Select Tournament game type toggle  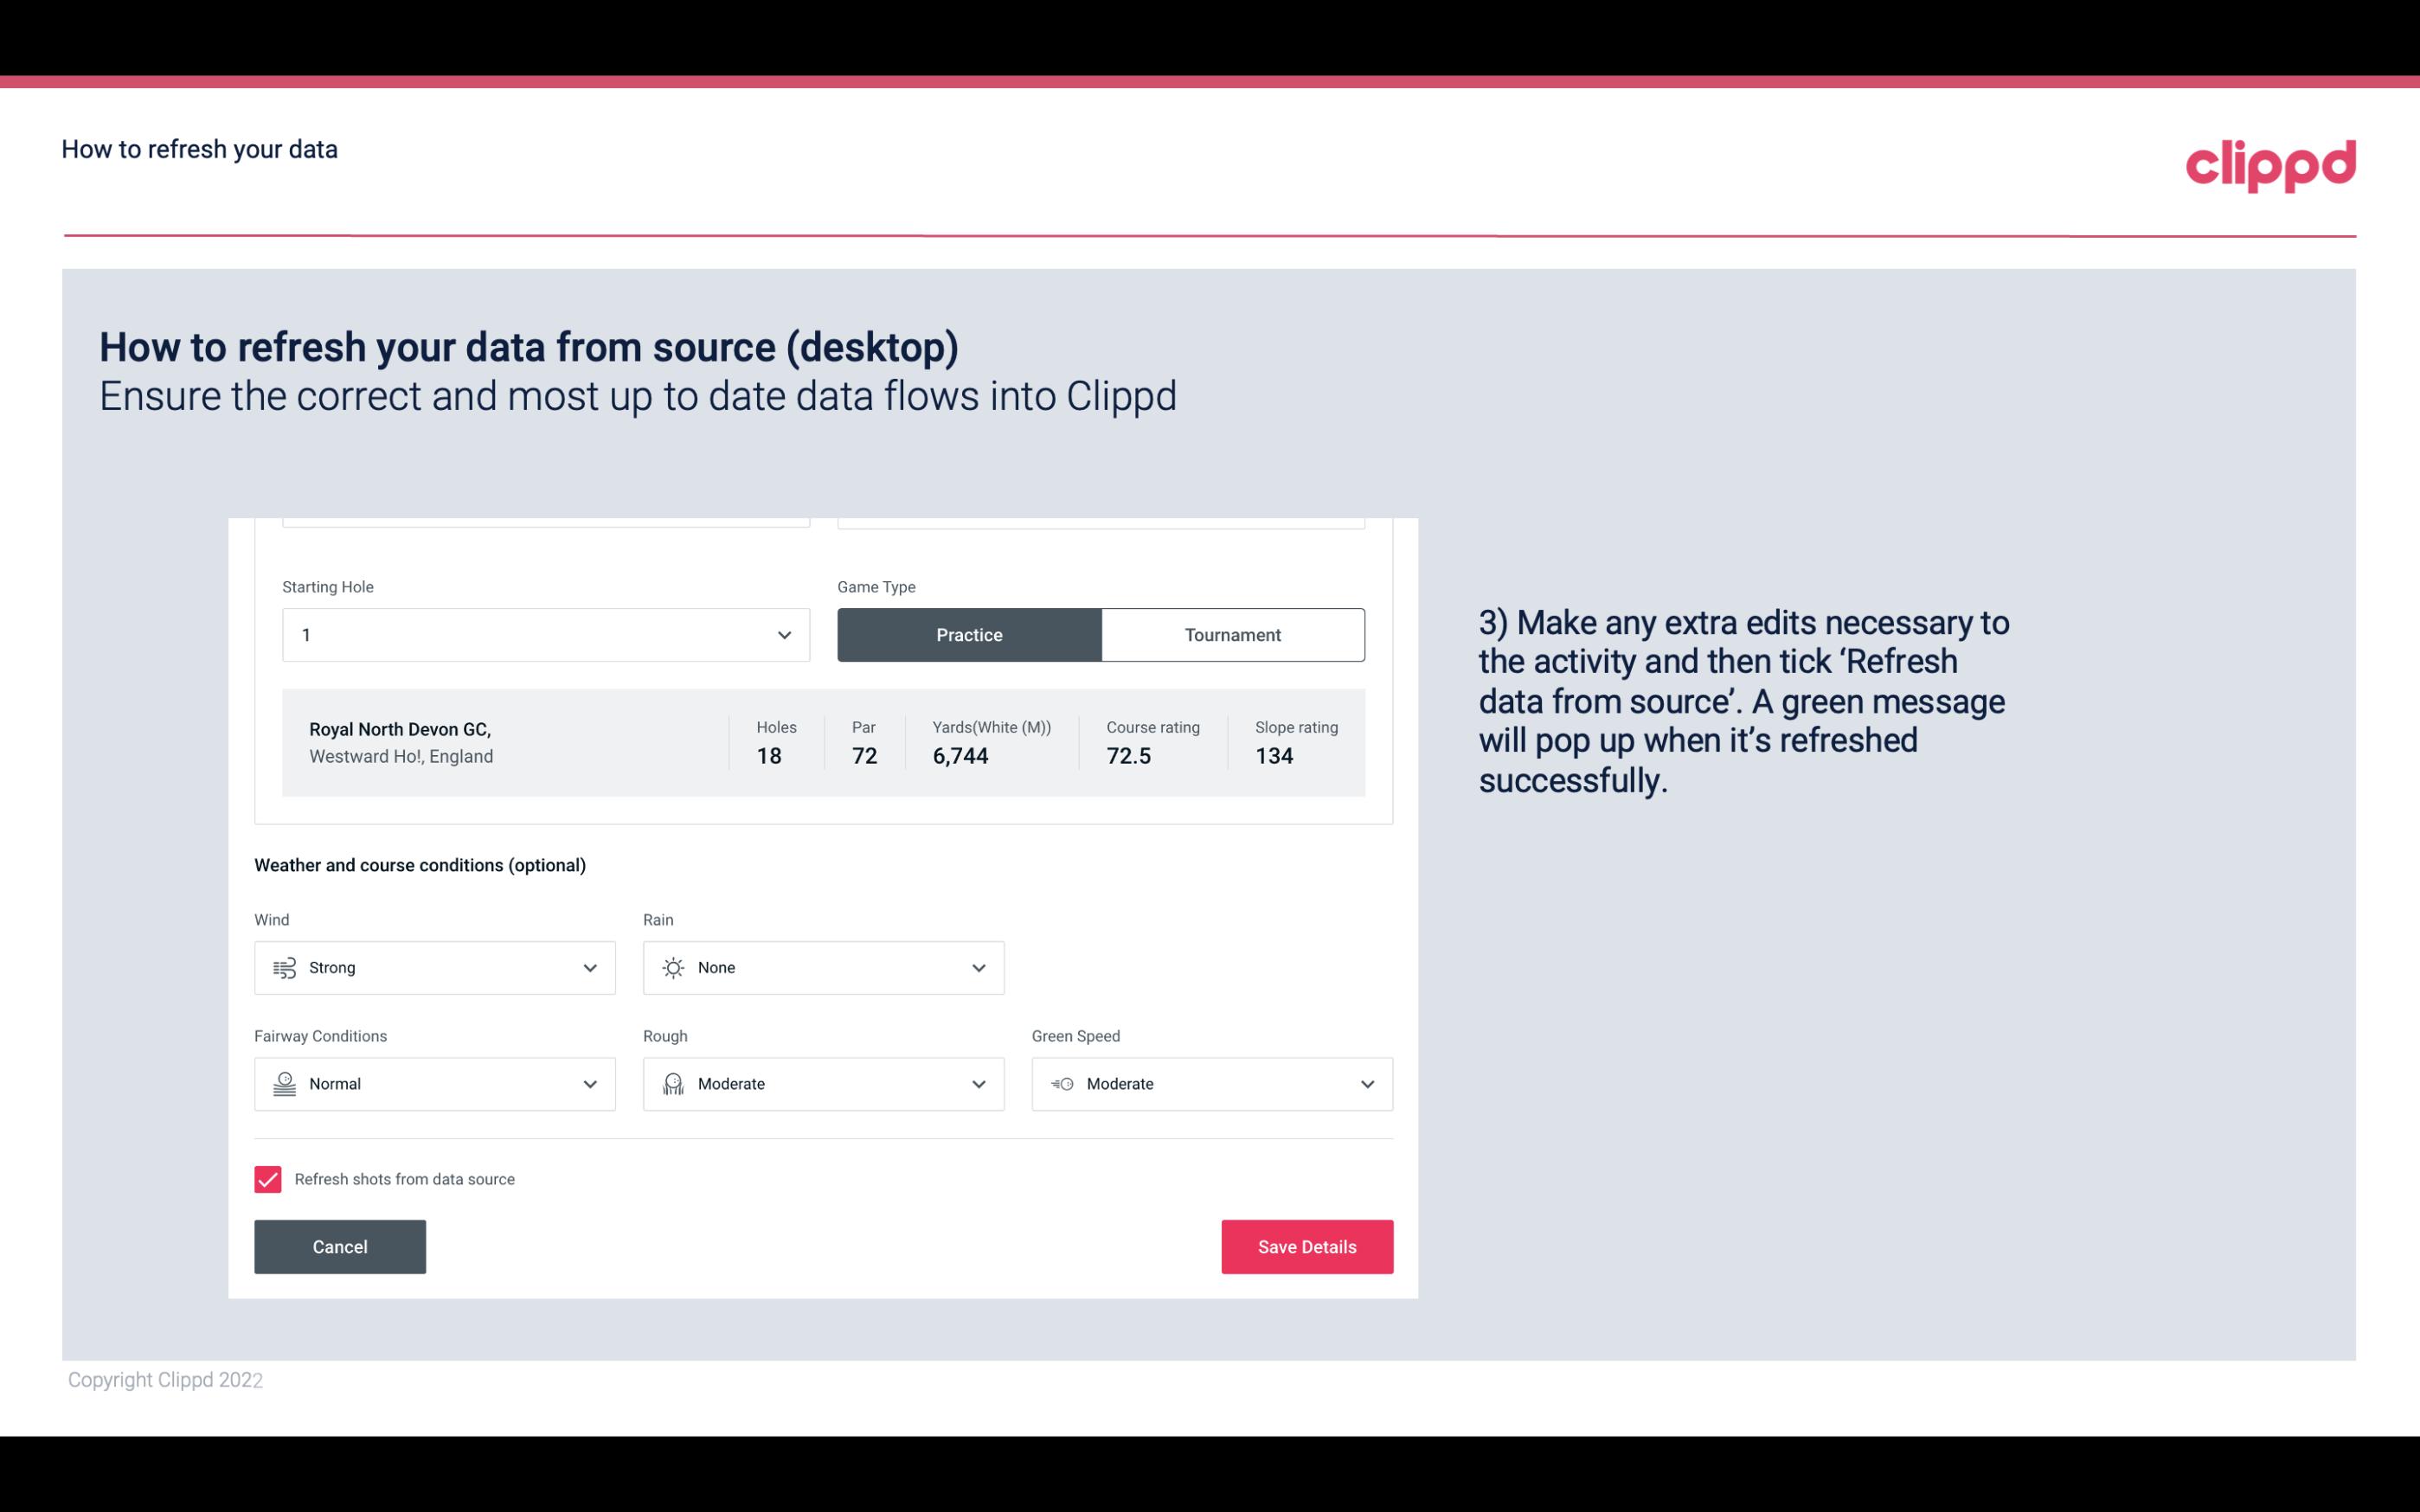[1232, 634]
